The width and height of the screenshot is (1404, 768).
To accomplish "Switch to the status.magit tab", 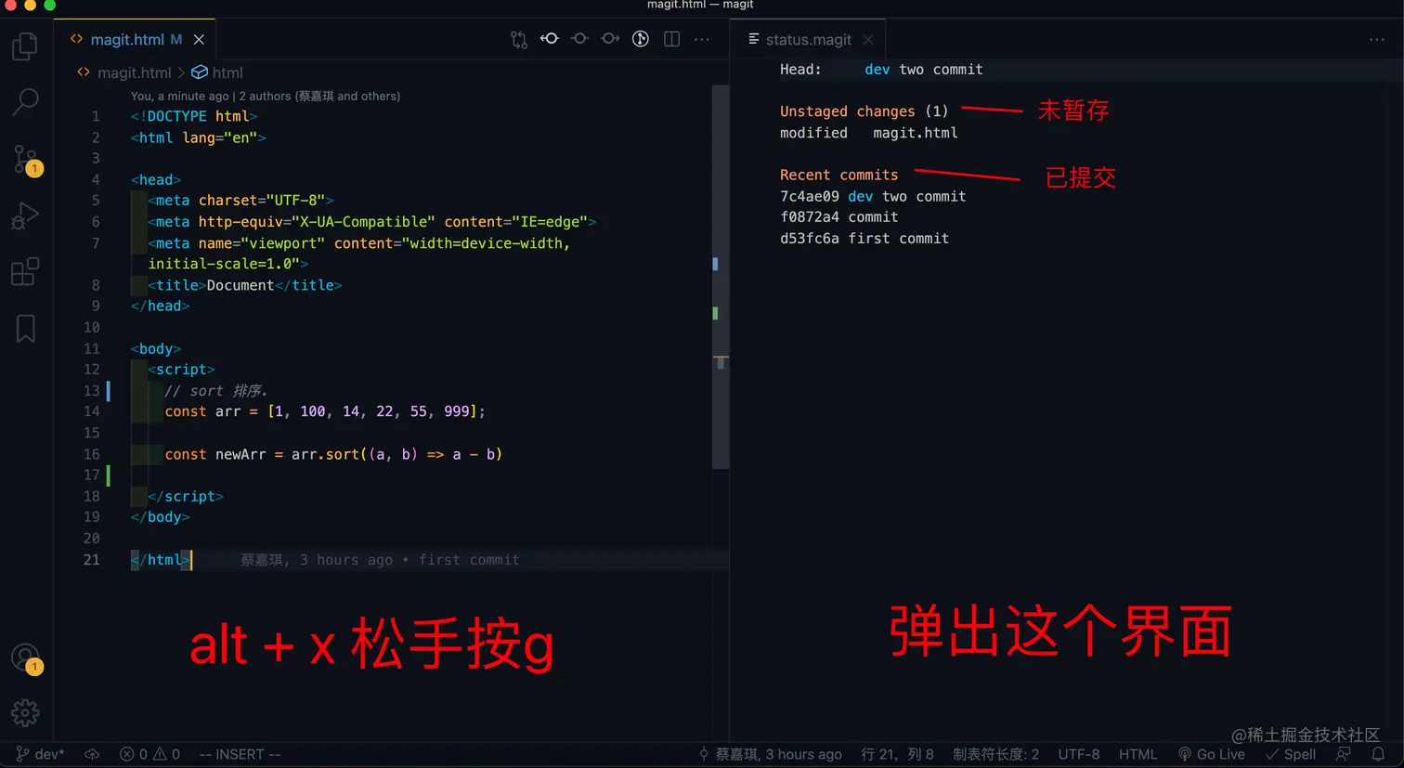I will 808,39.
